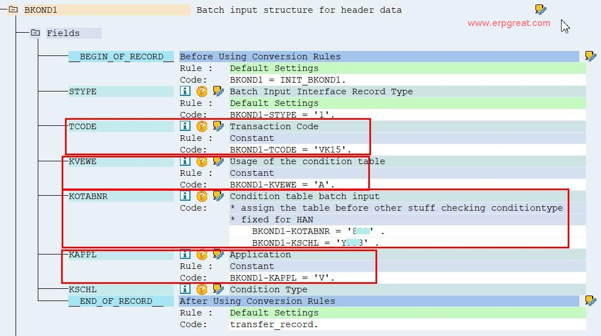601x336 pixels.
Task: Select the BKOND1 structure node
Action: [107, 10]
